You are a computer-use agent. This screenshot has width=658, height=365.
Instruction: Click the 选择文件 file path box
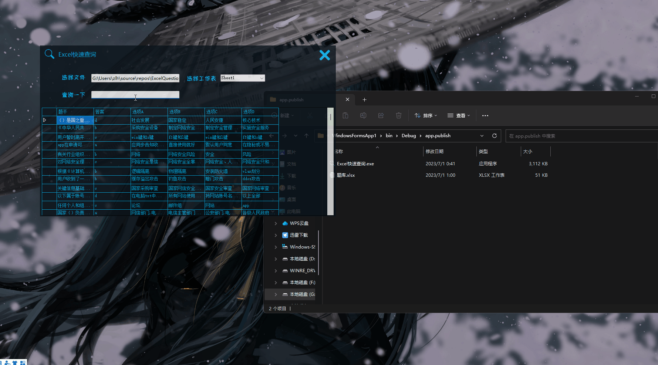point(135,78)
